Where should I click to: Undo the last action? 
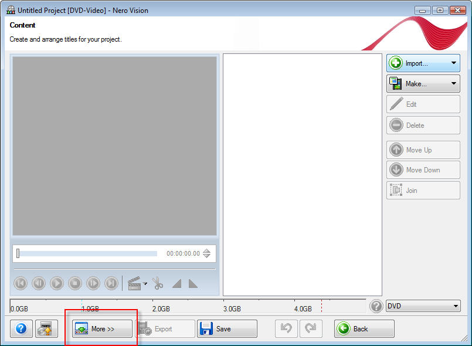pos(286,328)
